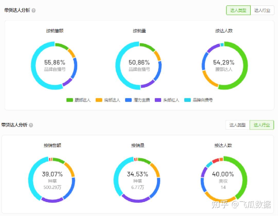
Task: Click lower panel 按达人数 chart title
Action: coord(223,146)
